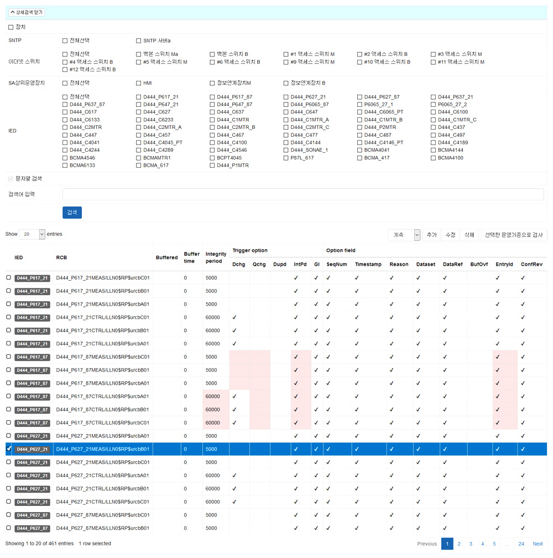
Task: Check the BCMAMTR1 checkbox
Action: tap(138, 158)
